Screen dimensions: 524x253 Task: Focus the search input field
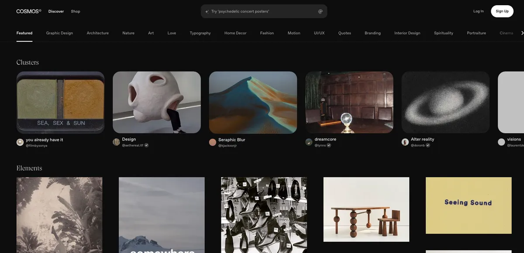click(x=264, y=11)
